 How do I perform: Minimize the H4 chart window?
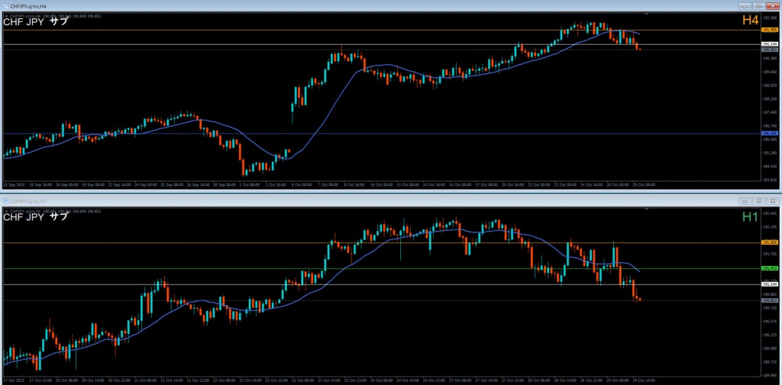(x=744, y=5)
